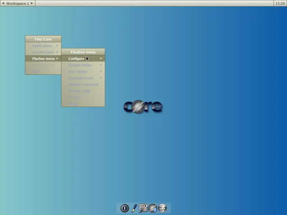Viewport: 287px width, 215px height.
Task: Open the Configure submenu
Action: pos(83,59)
